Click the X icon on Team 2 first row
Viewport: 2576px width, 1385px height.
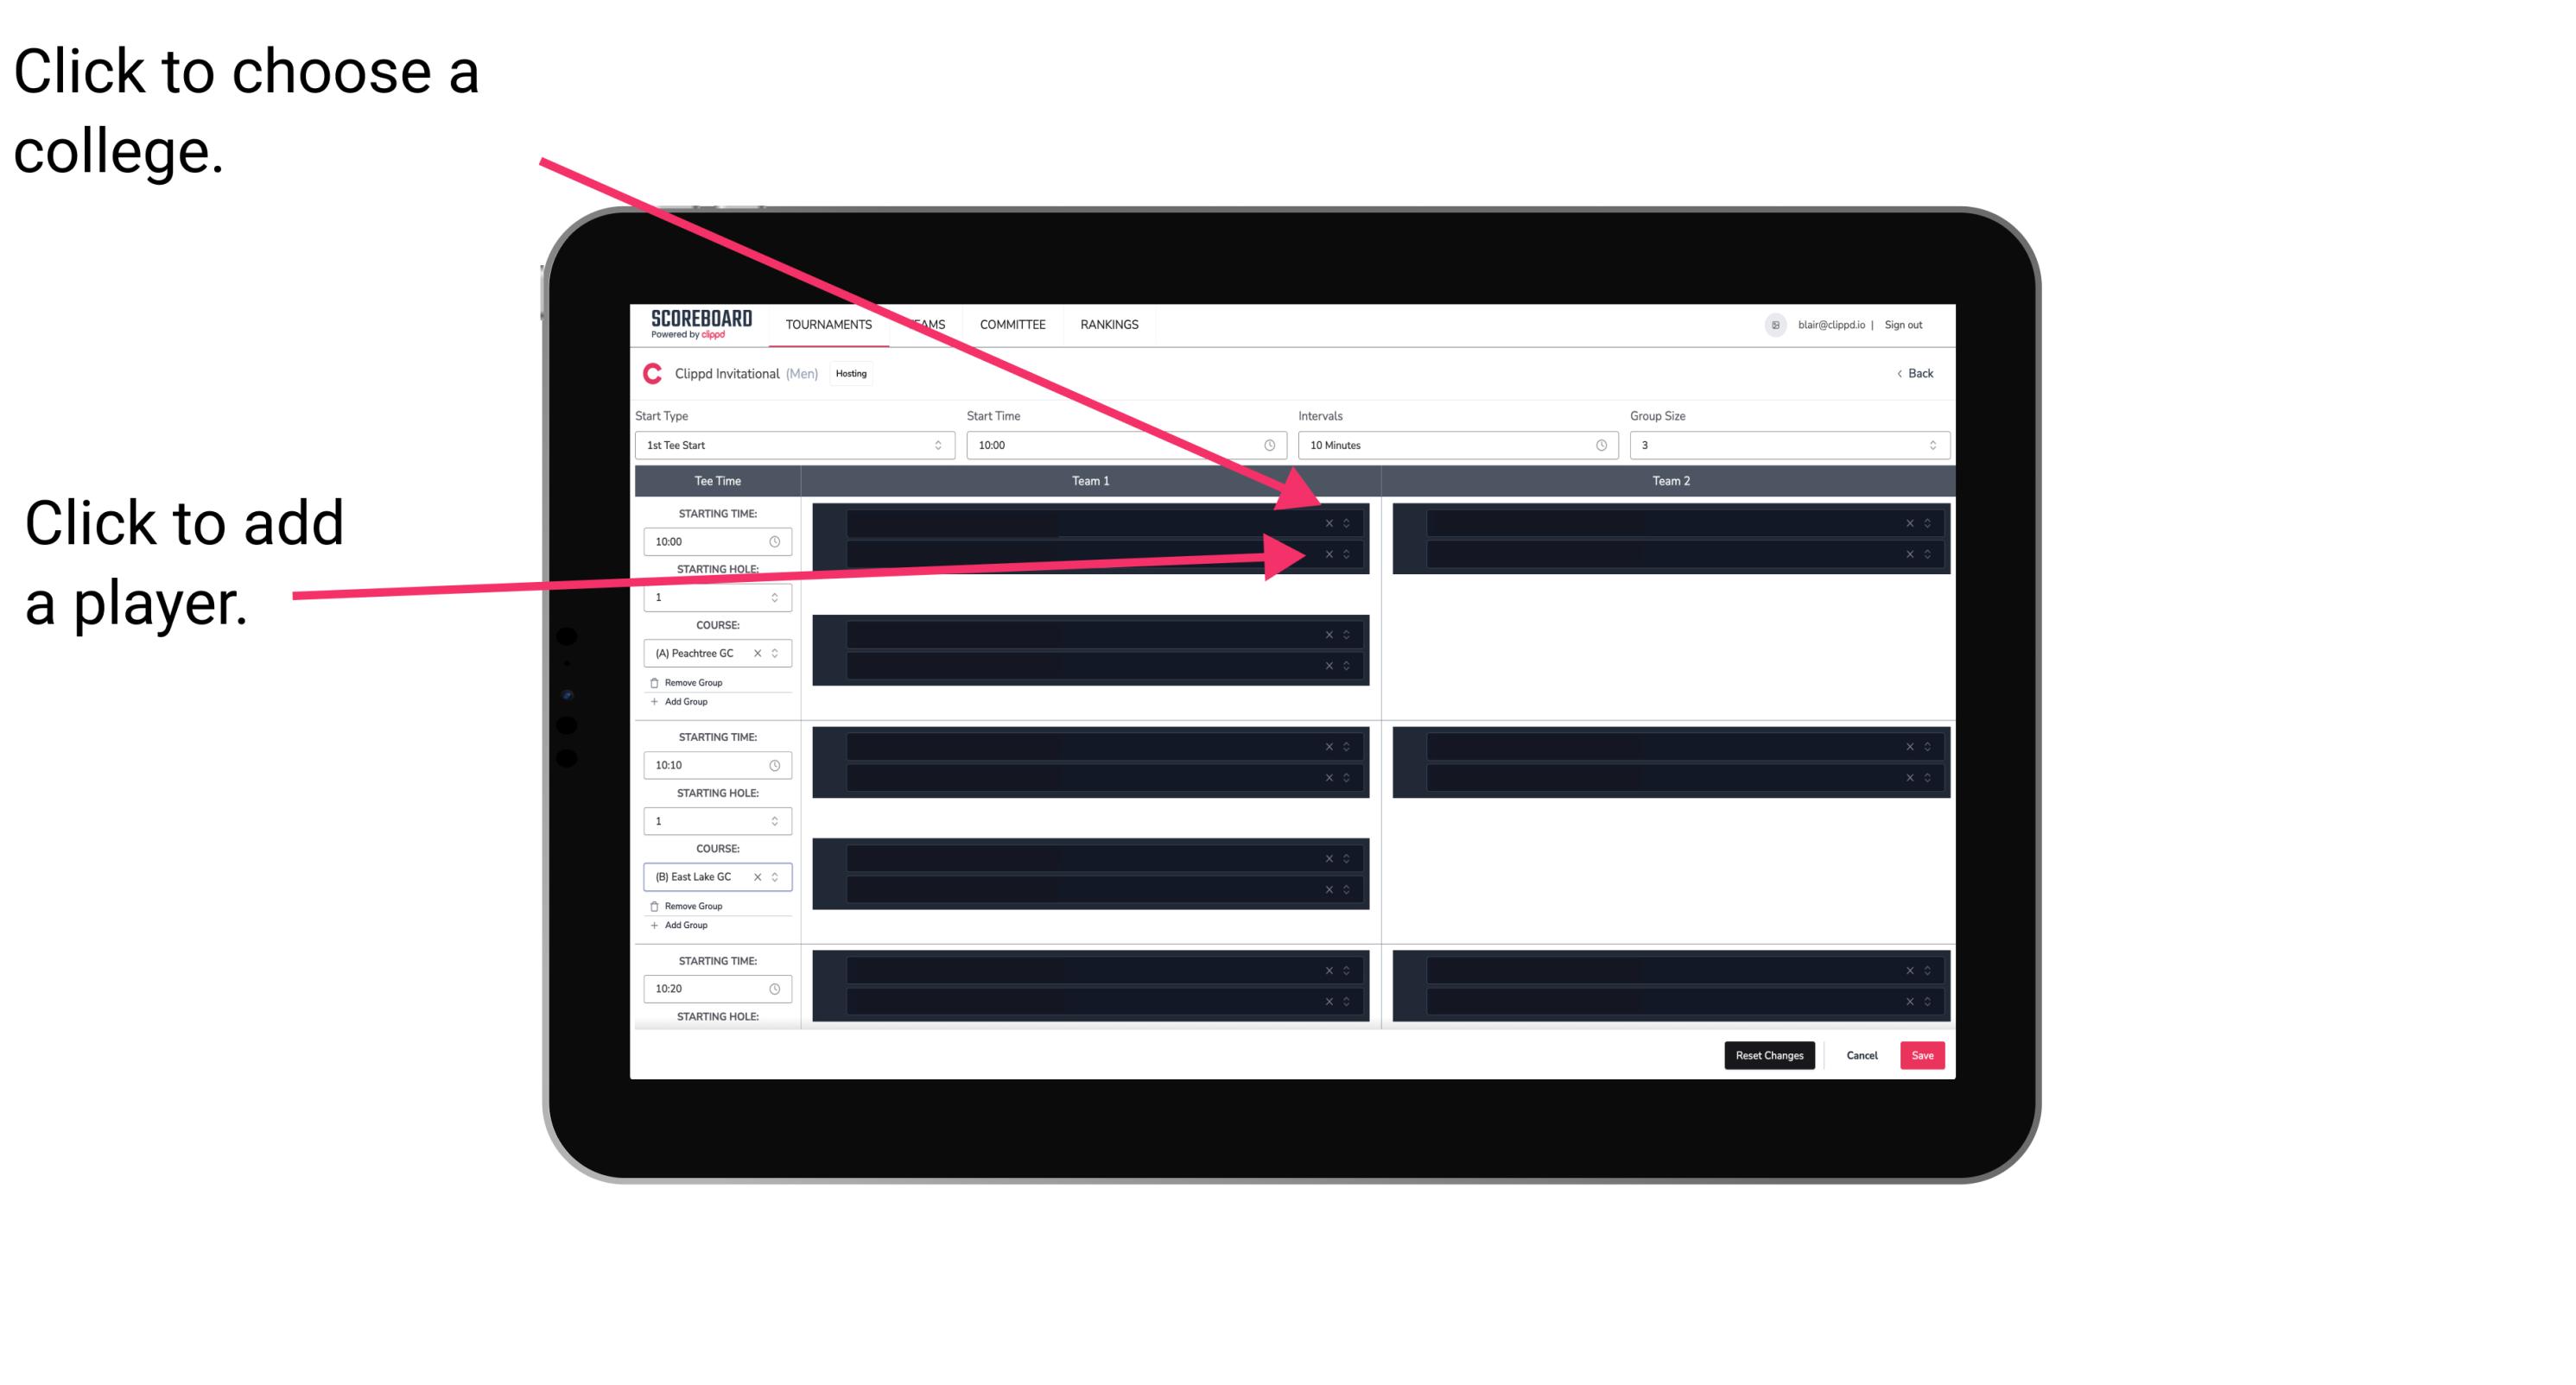coord(1907,523)
